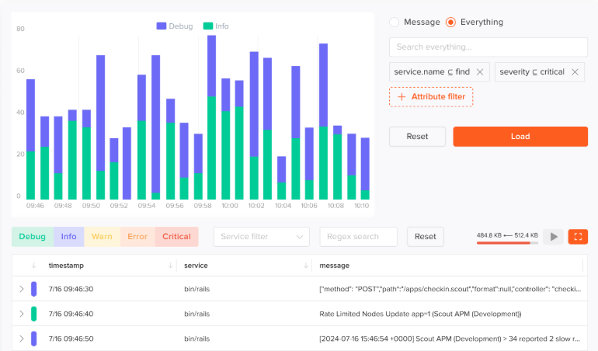The image size is (598, 351).
Task: Sort by the timestamp column header
Action: (x=66, y=266)
